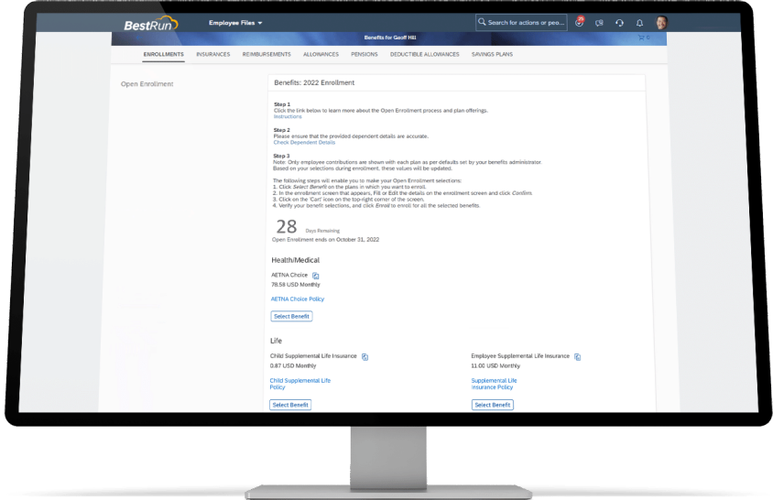Image resolution: width=773 pixels, height=500 pixels.
Task: Click the Life section heading
Action: [276, 341]
